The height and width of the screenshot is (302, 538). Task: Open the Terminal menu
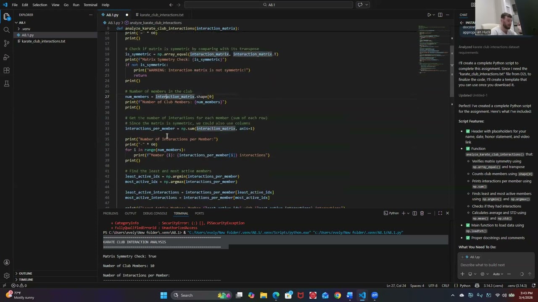[x=90, y=5]
